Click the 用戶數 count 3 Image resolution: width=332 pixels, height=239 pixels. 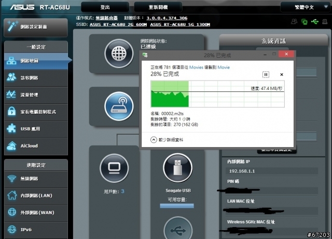pos(123,191)
